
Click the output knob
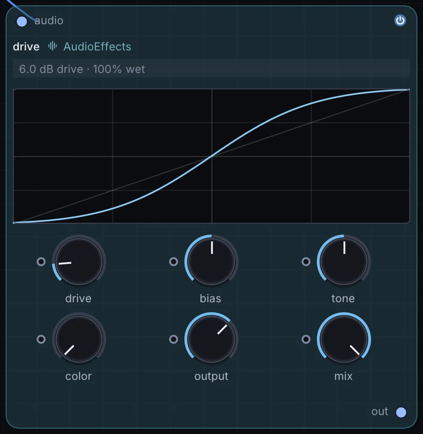click(x=211, y=339)
